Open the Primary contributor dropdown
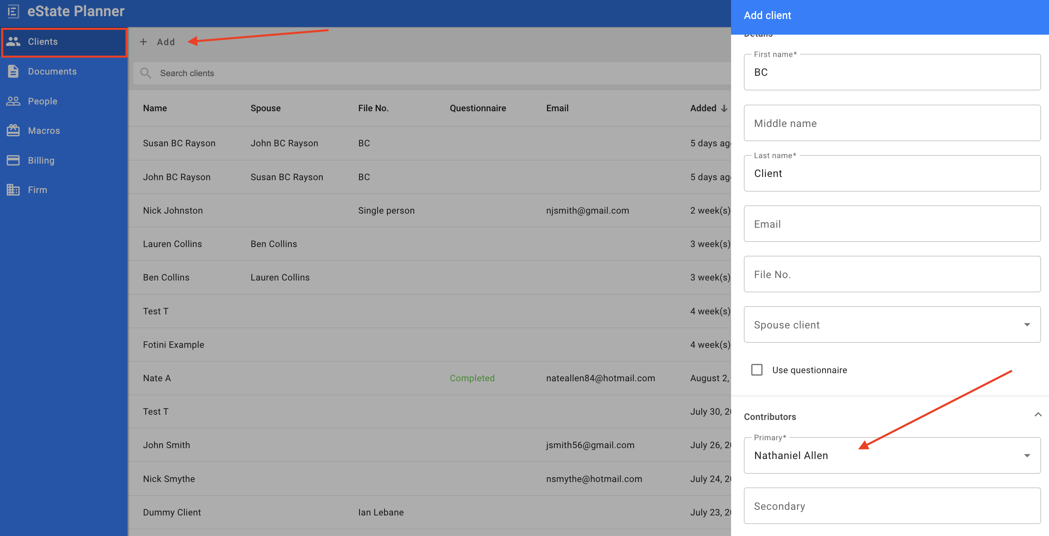Screen dimensions: 1049x536 [1026, 455]
